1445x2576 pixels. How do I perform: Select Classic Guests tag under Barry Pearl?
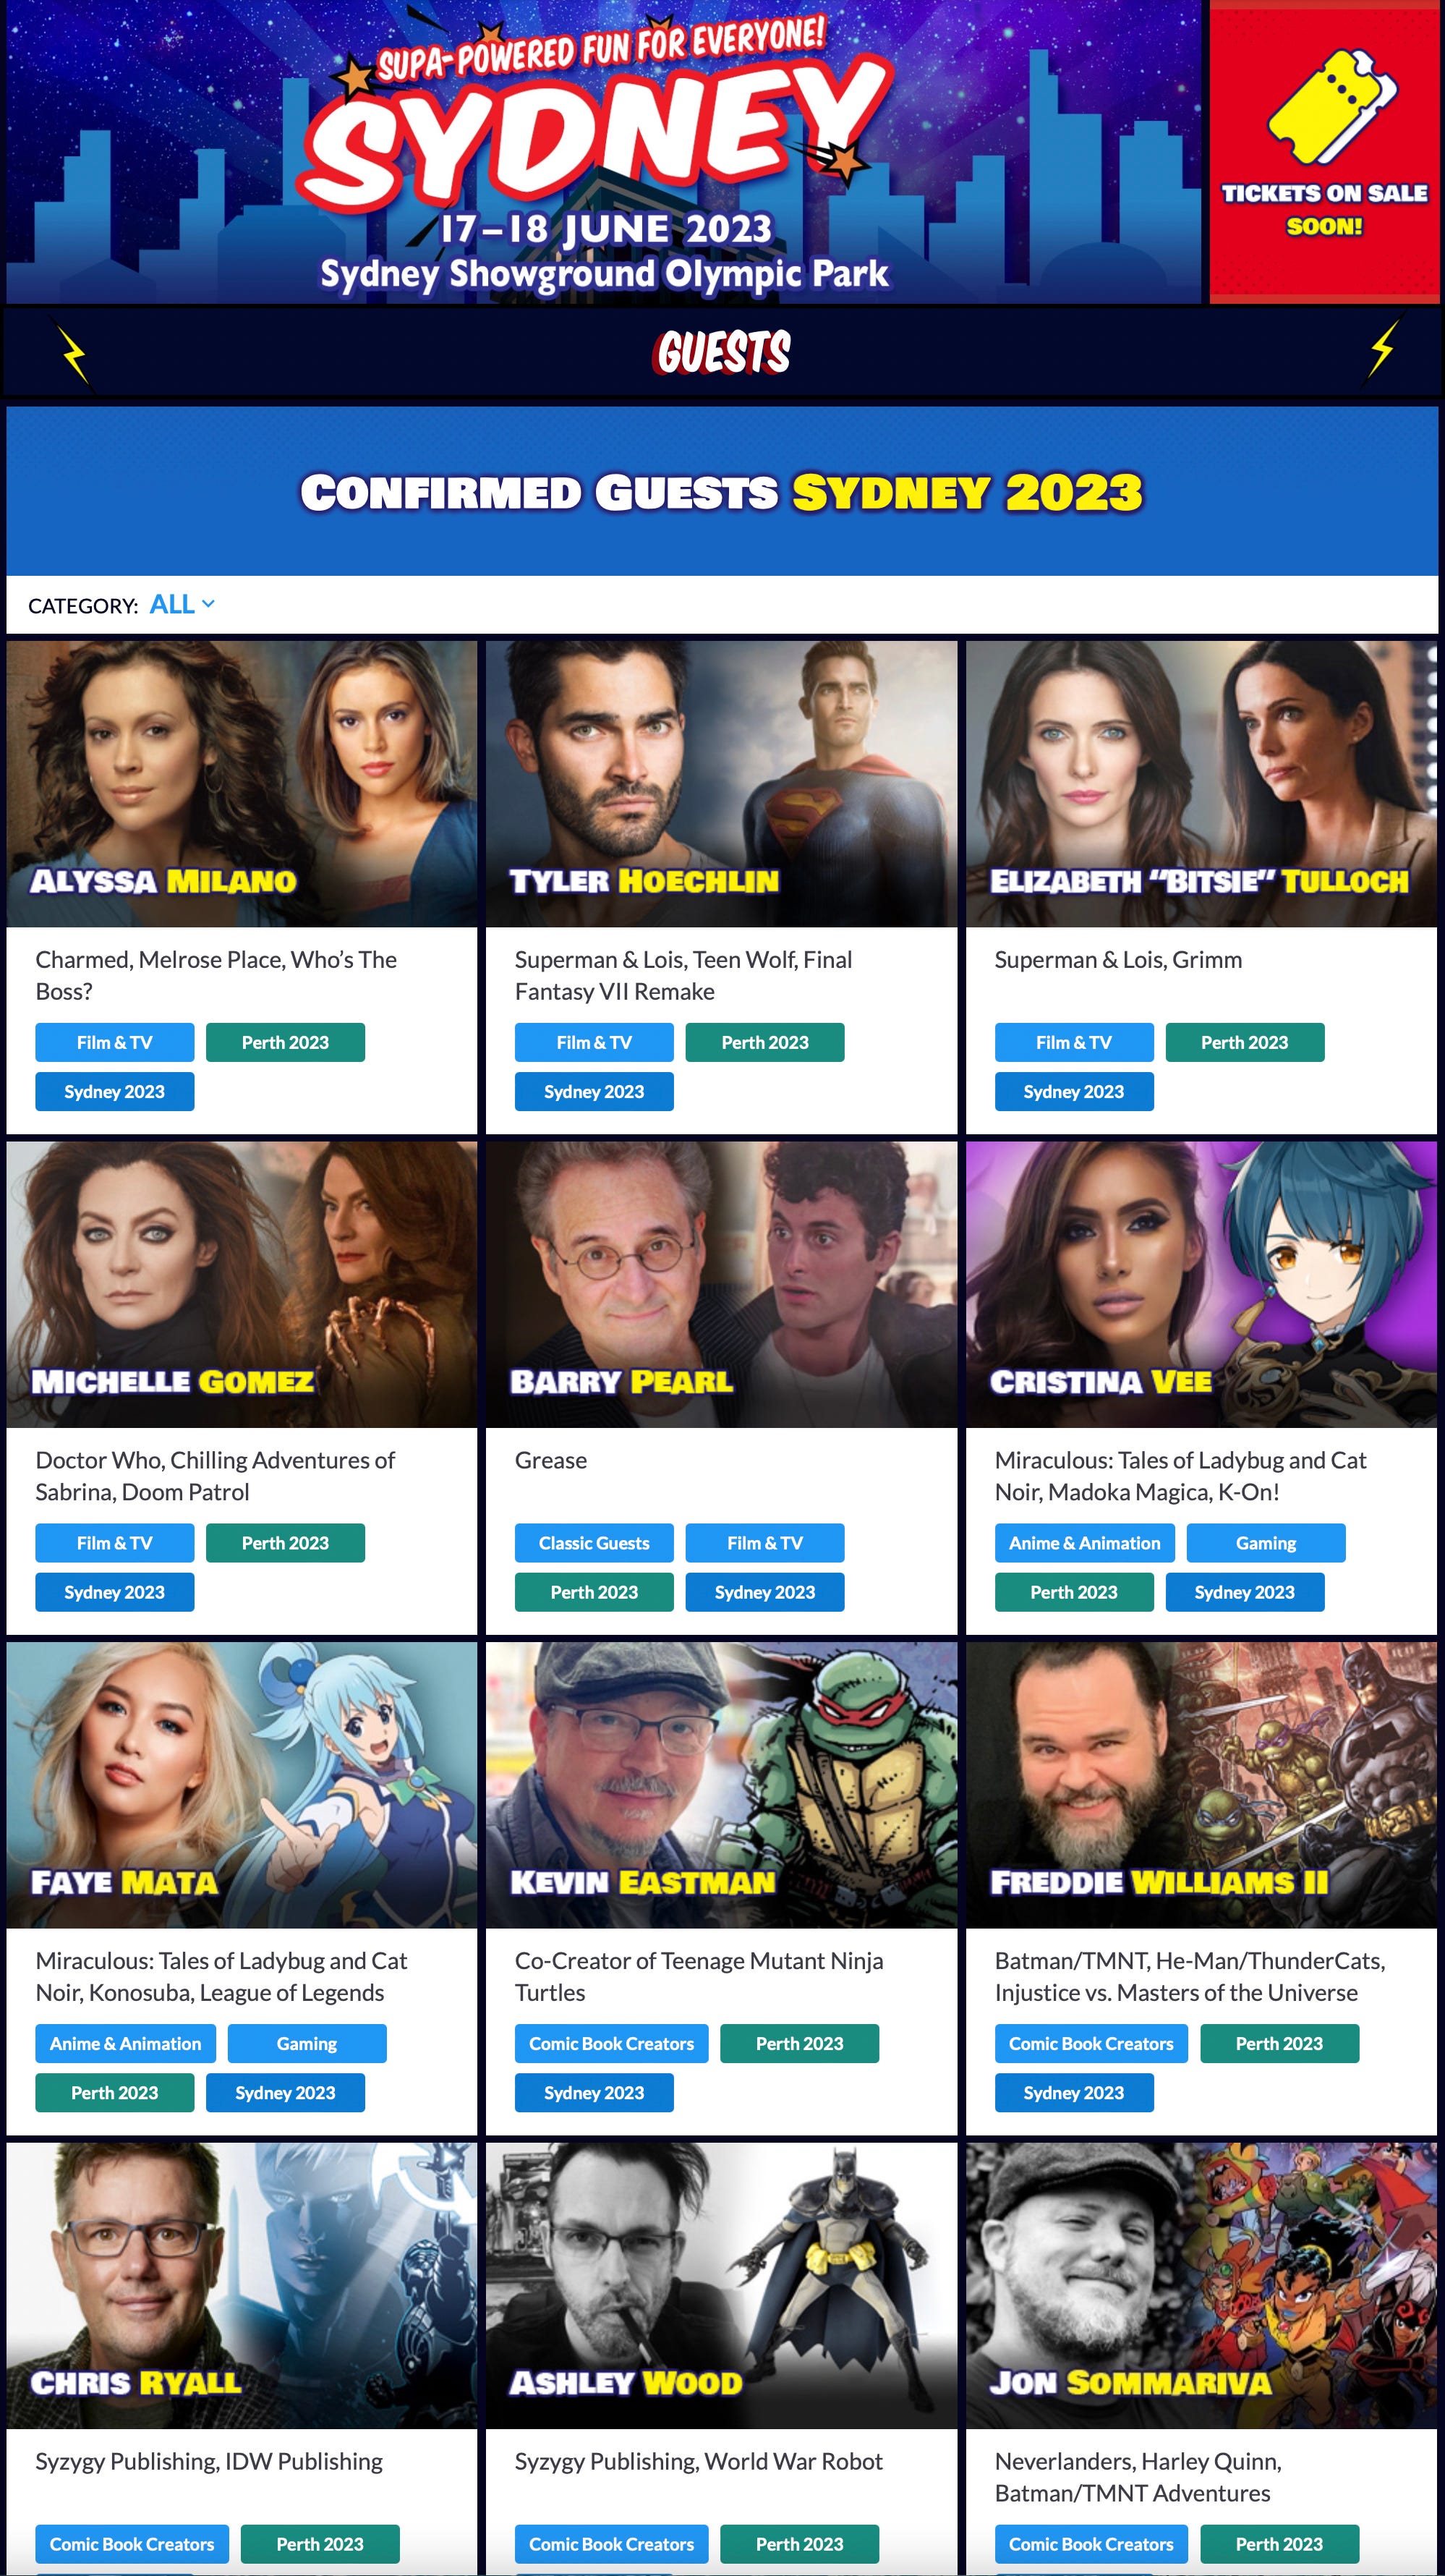tap(594, 1543)
